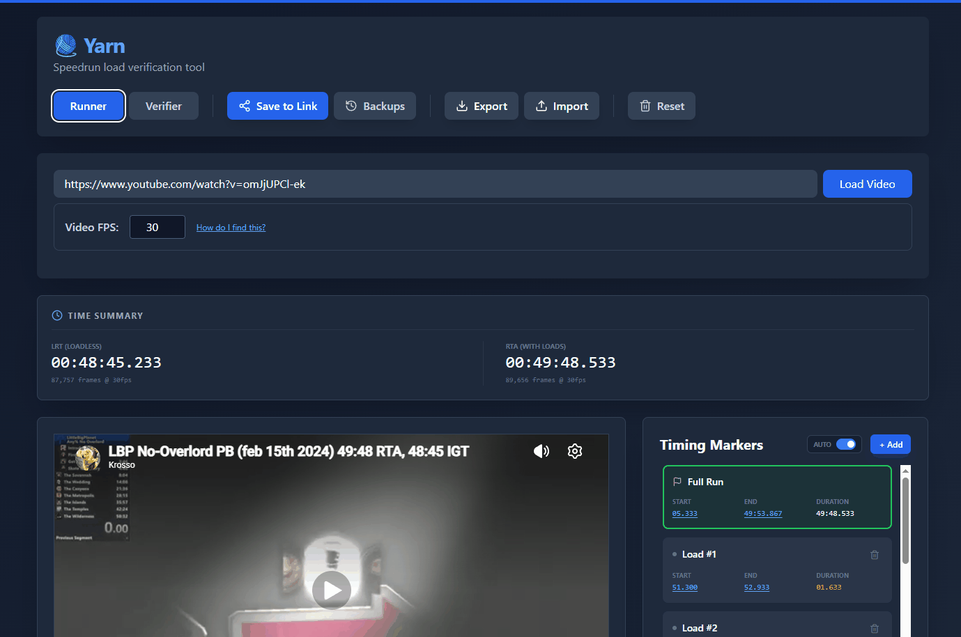Switch to Runner mode
This screenshot has width=961, height=637.
(89, 106)
